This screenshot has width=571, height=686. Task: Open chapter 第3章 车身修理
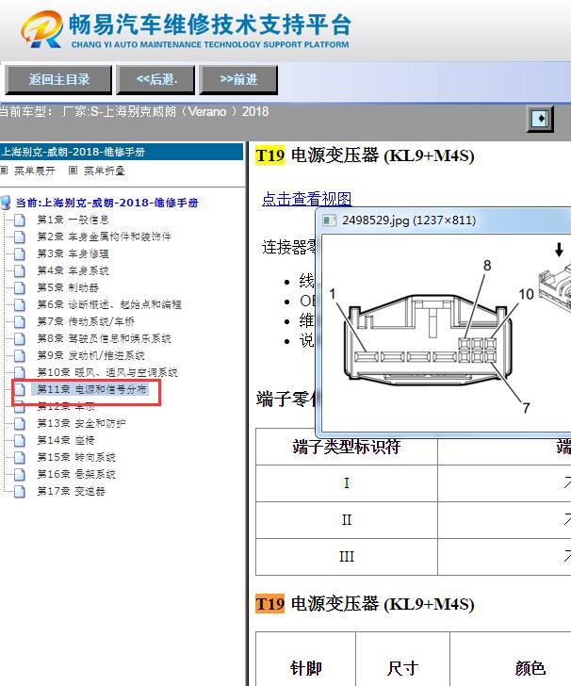[73, 253]
